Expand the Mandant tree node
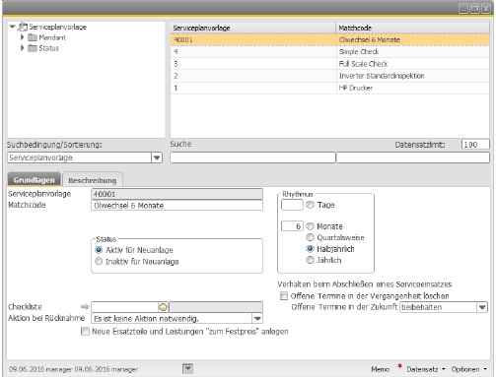 click(x=23, y=37)
